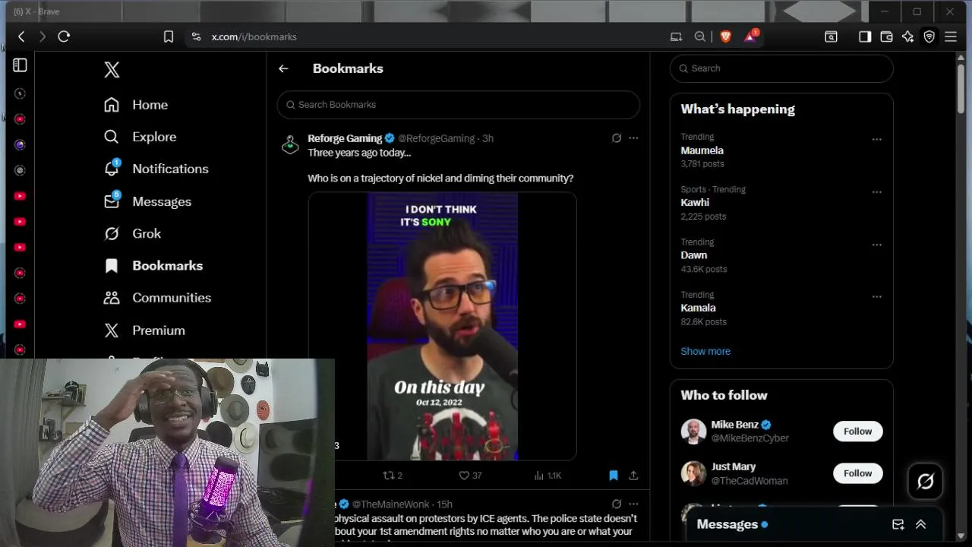Open Premium in the navigation menu
Viewport: 972px width, 547px height.
pos(144,330)
